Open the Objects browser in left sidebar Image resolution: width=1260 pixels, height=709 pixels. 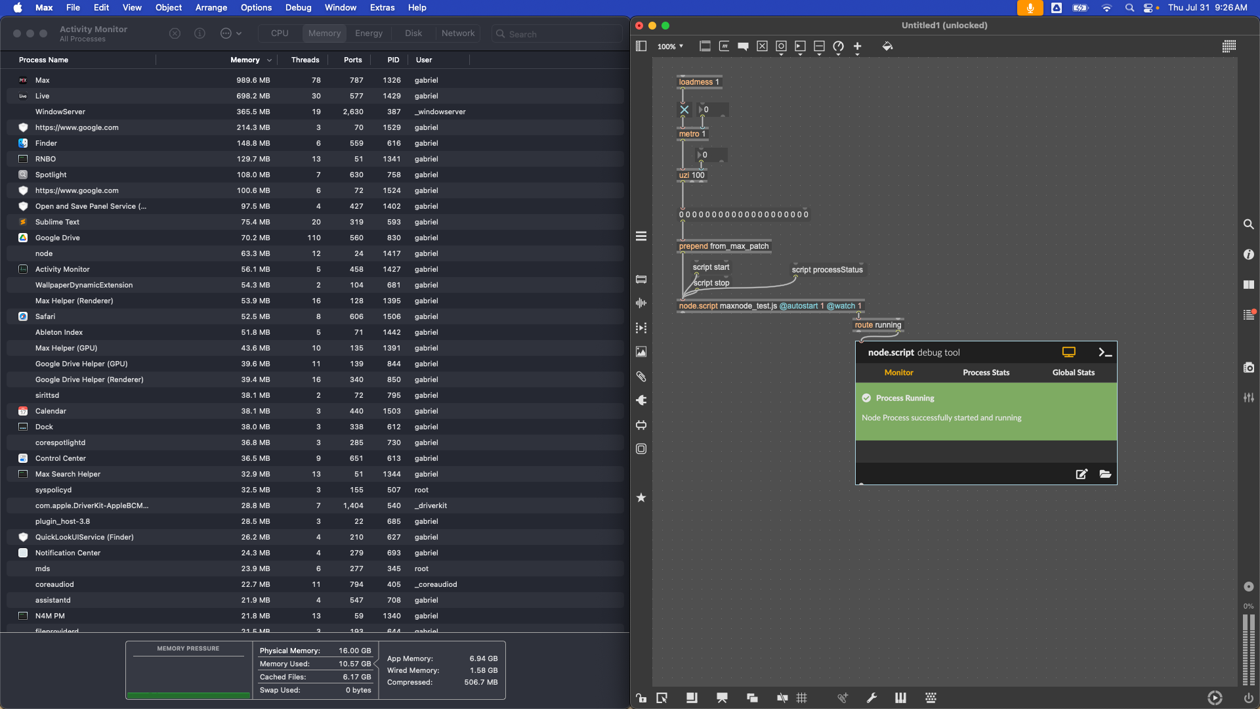[641, 280]
